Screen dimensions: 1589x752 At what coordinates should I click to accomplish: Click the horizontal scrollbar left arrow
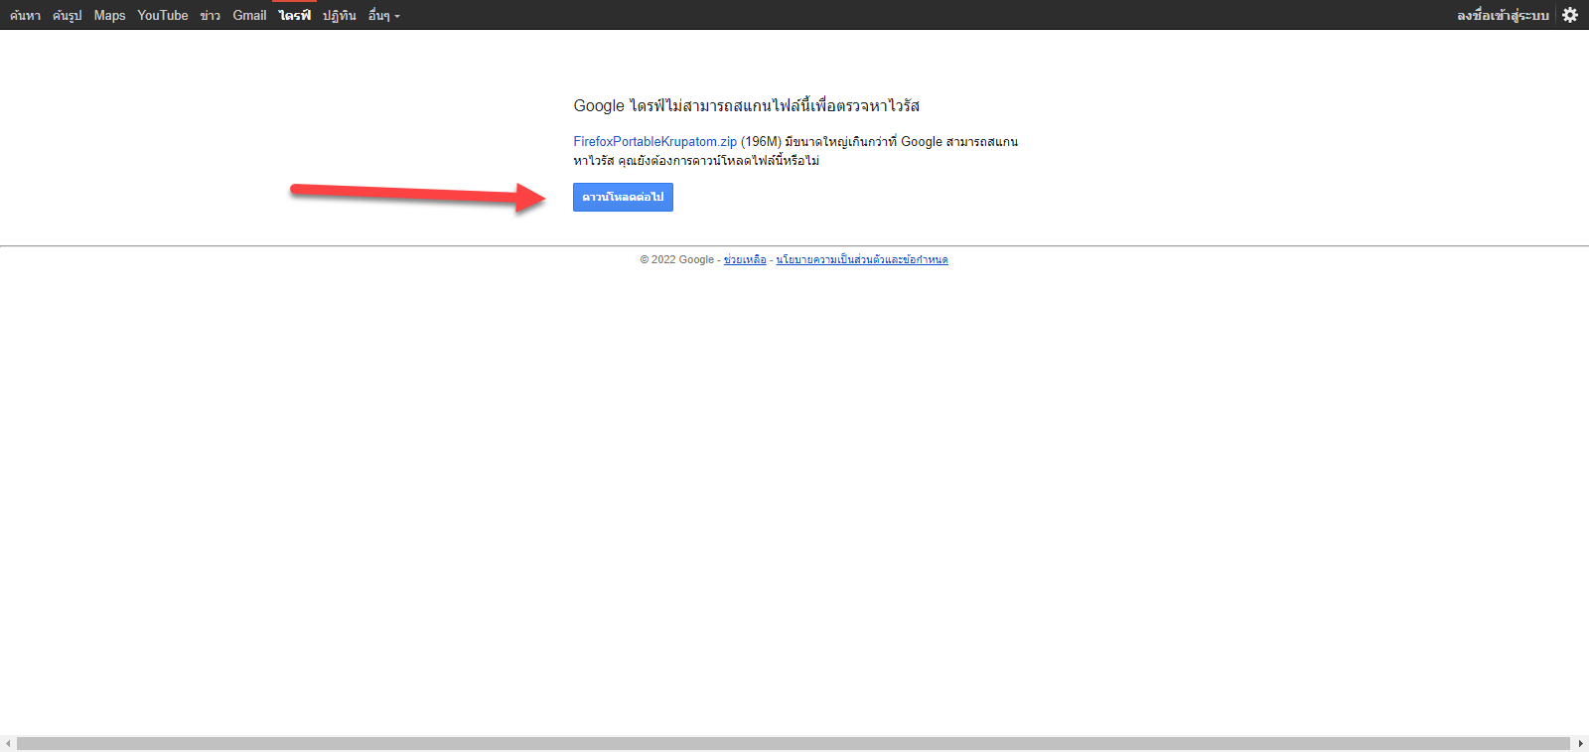(8, 743)
